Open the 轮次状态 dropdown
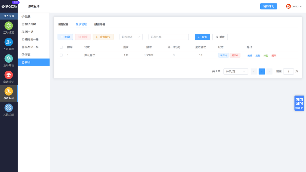 tap(131, 37)
